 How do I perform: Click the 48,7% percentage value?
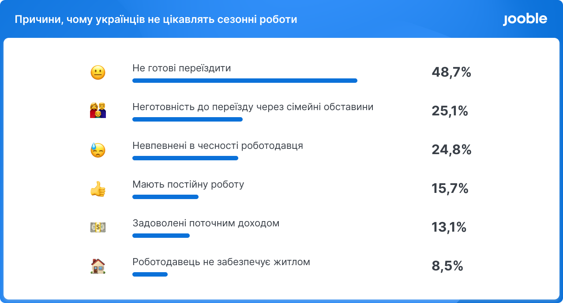click(x=451, y=73)
